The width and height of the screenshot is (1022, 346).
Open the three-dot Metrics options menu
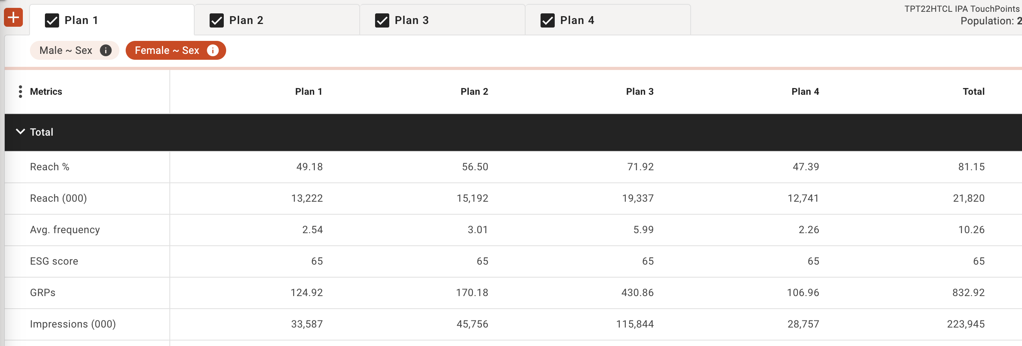[20, 92]
